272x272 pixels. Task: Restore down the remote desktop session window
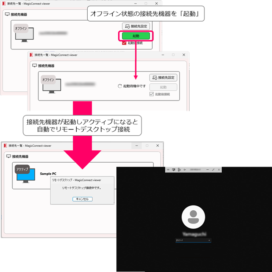[213, 170]
